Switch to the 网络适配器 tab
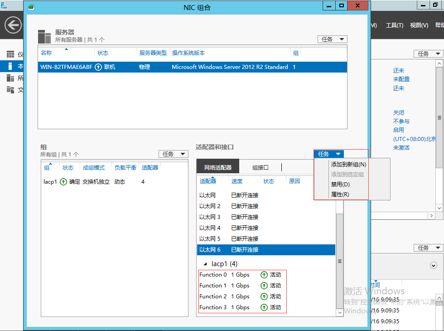 [x=218, y=167]
